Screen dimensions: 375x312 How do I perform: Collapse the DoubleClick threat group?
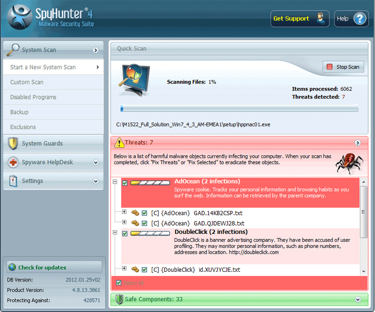click(x=115, y=232)
